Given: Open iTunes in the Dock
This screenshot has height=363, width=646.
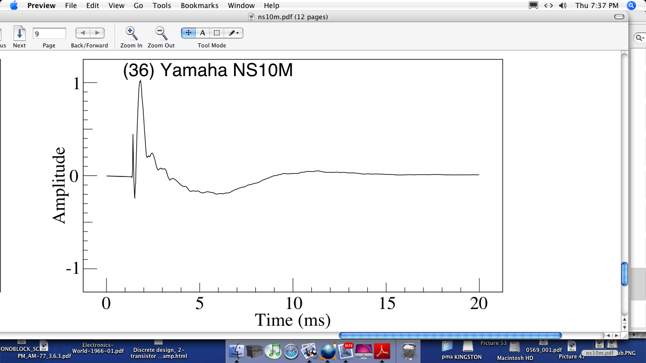Looking at the screenshot, I should [x=273, y=350].
